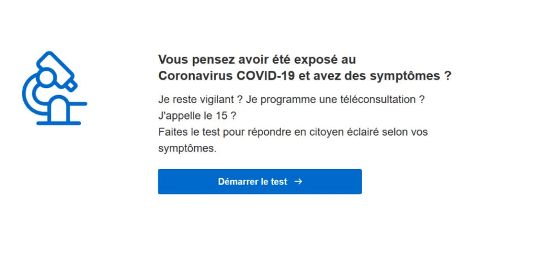This screenshot has width=558, height=255.
Task: Click the arrow icon inside the blue button
Action: tap(299, 182)
